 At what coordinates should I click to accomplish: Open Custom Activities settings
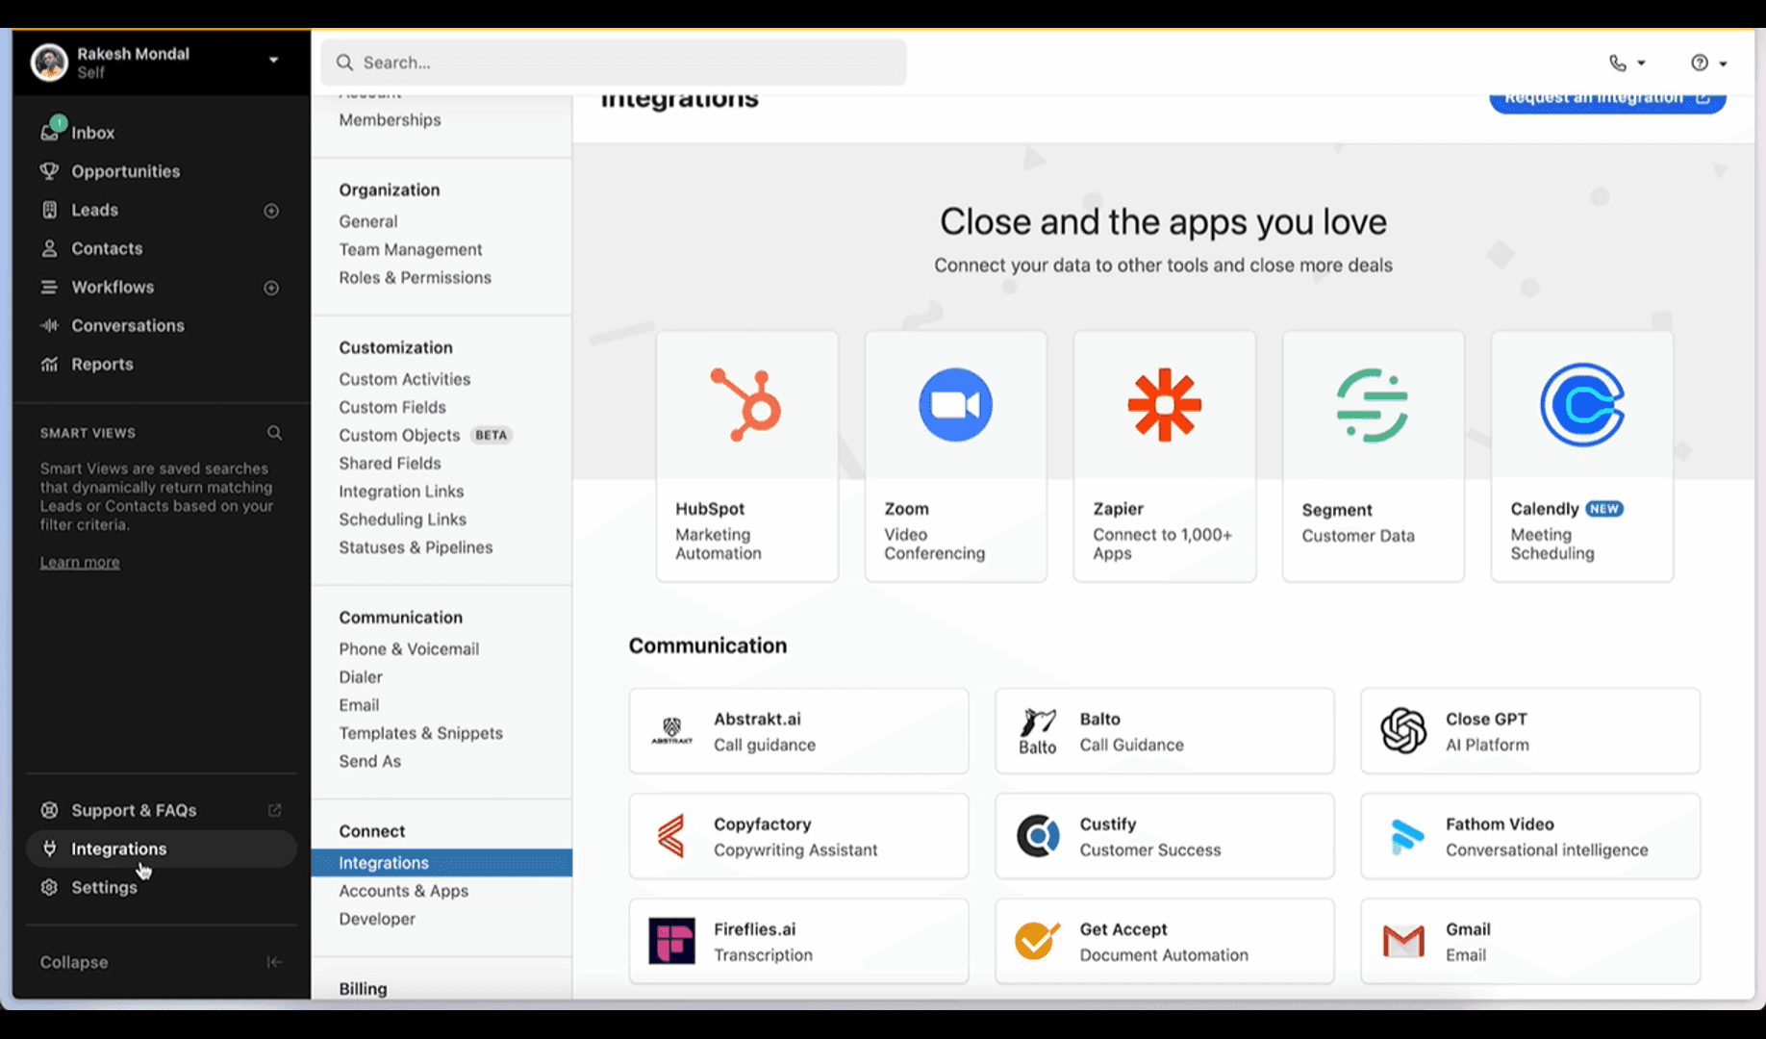(x=404, y=379)
